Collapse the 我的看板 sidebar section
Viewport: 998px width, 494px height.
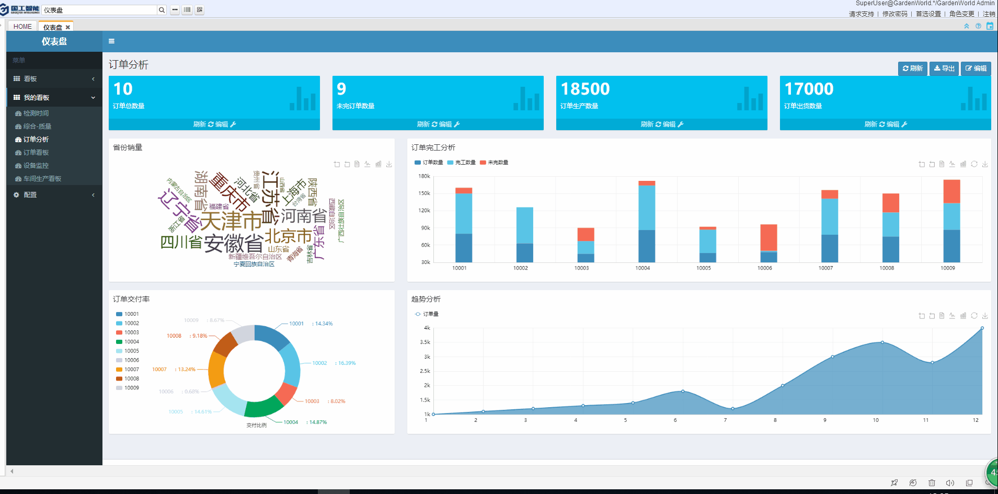(x=54, y=98)
